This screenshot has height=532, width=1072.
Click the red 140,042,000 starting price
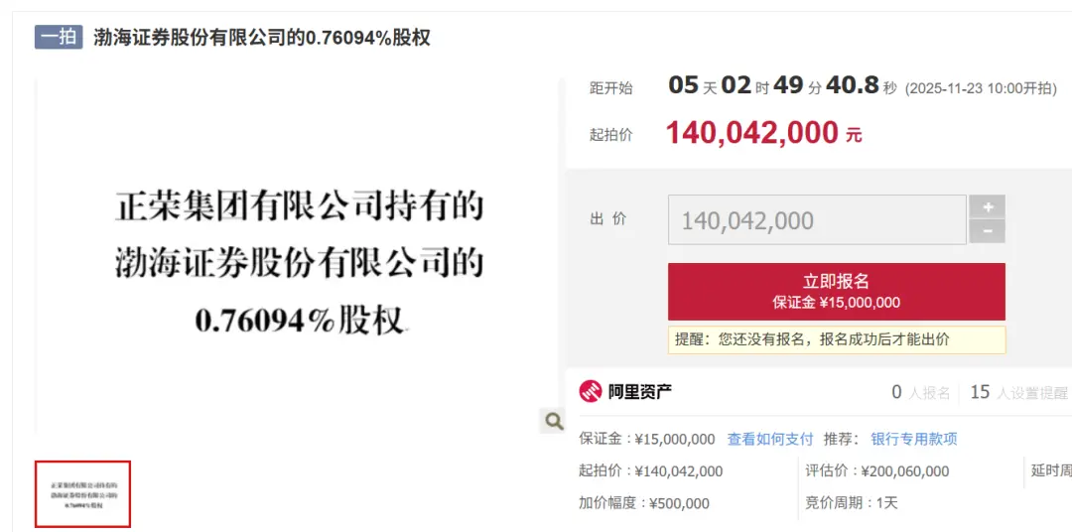752,133
